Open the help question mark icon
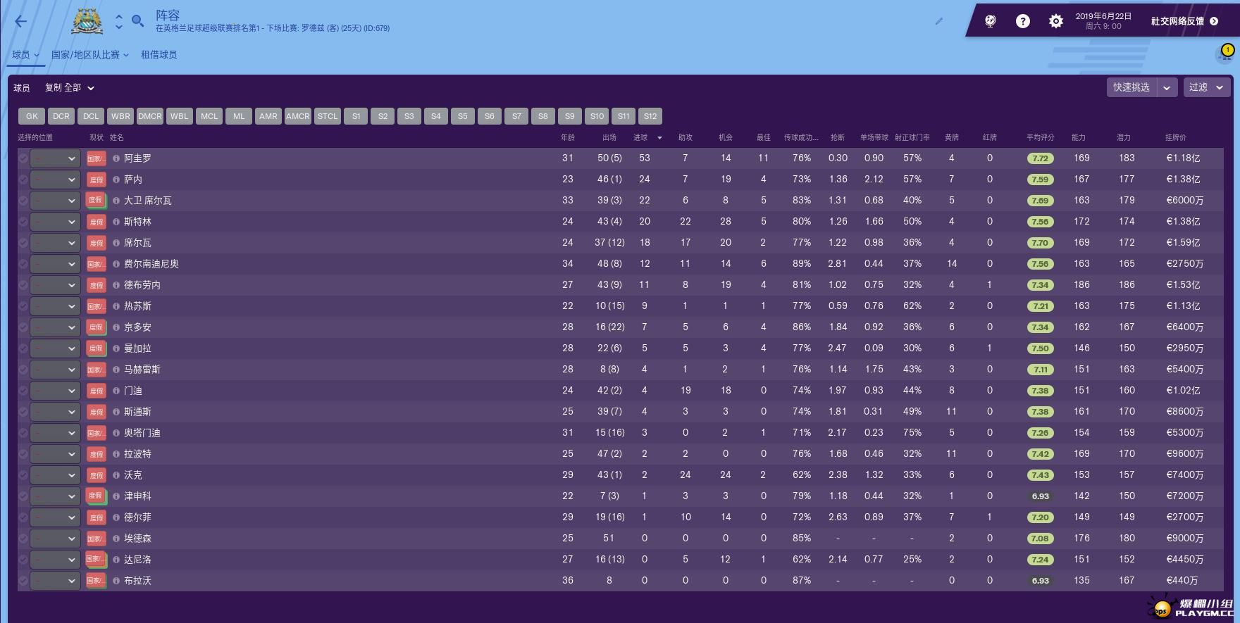This screenshot has height=623, width=1240. [x=1023, y=21]
